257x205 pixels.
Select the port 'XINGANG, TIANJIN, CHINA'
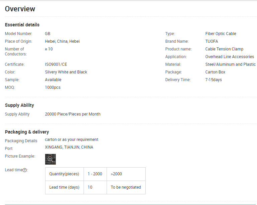[x=69, y=147]
